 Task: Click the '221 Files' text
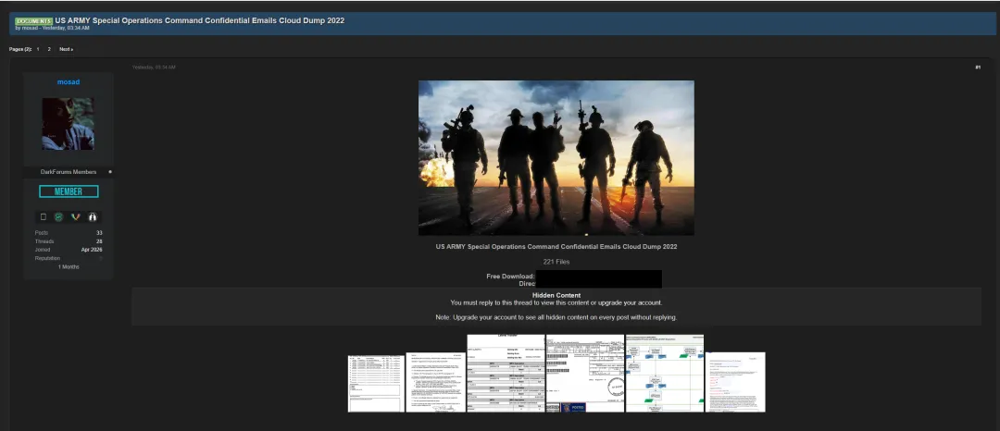(556, 262)
